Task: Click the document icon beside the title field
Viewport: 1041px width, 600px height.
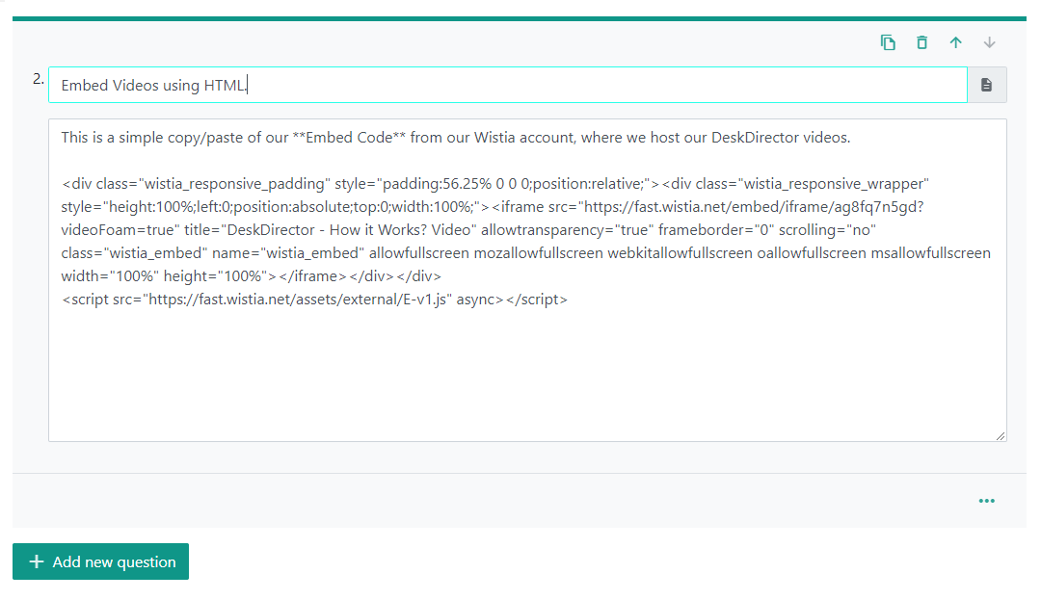Action: coord(987,85)
